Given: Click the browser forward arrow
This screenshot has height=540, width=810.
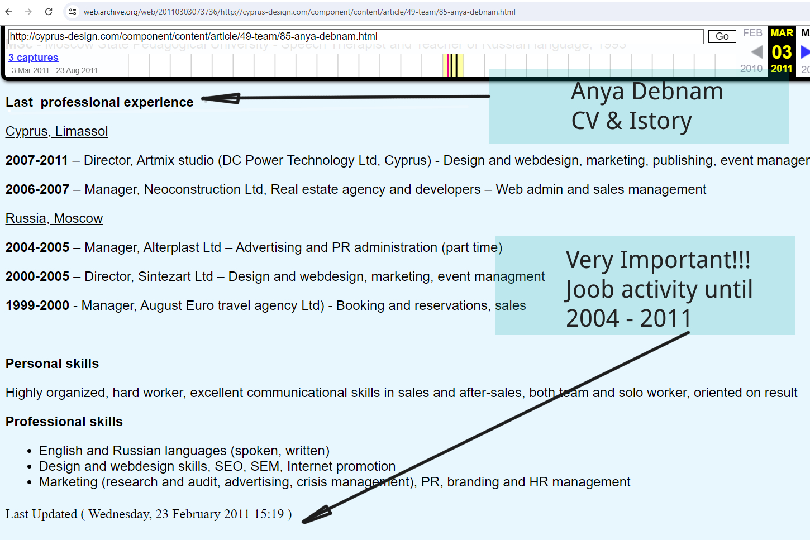Looking at the screenshot, I should click(x=28, y=12).
